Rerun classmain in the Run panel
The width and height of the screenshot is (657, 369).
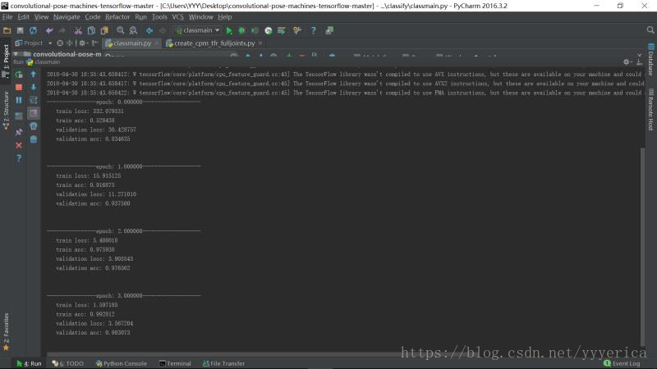tap(19, 75)
